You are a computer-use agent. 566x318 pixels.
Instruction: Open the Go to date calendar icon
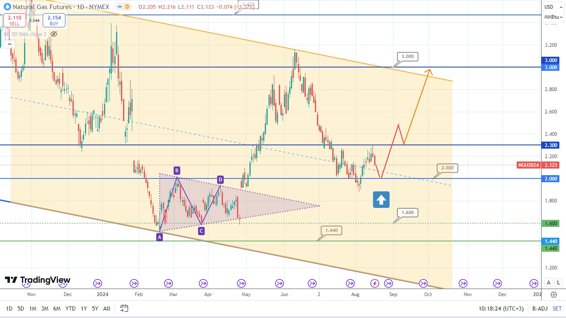[x=124, y=308]
